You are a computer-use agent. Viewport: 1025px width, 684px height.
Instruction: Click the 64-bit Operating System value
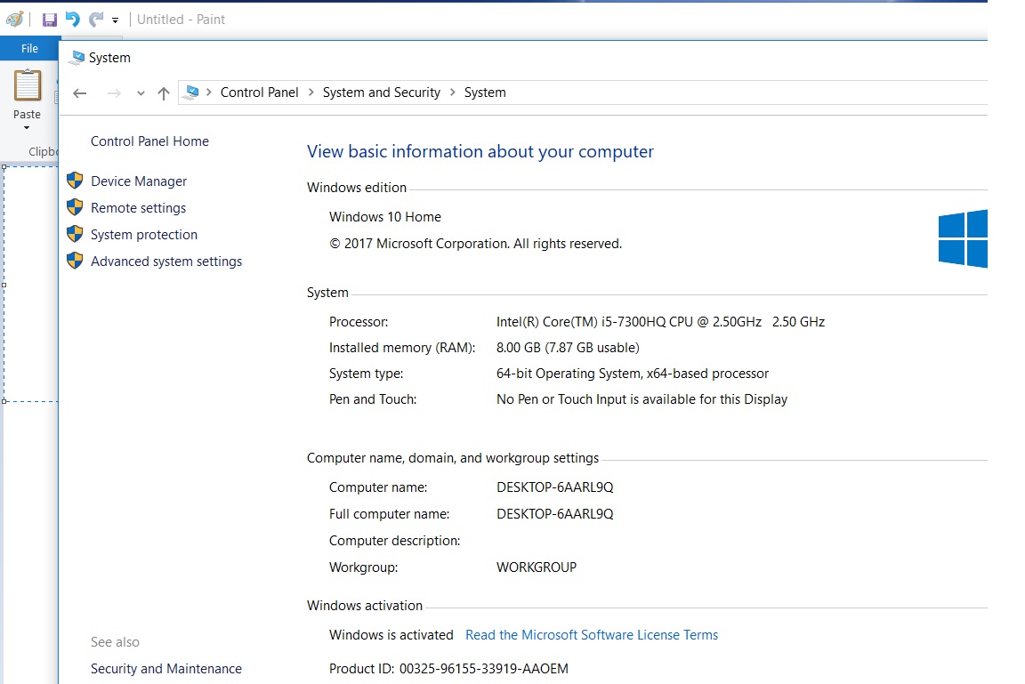click(632, 374)
